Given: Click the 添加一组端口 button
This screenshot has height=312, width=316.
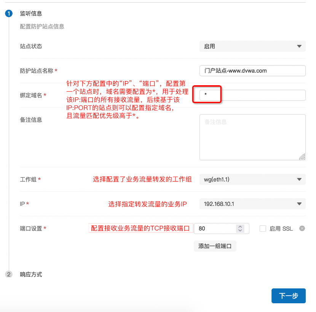Looking at the screenshot, I should pyautogui.click(x=215, y=246).
